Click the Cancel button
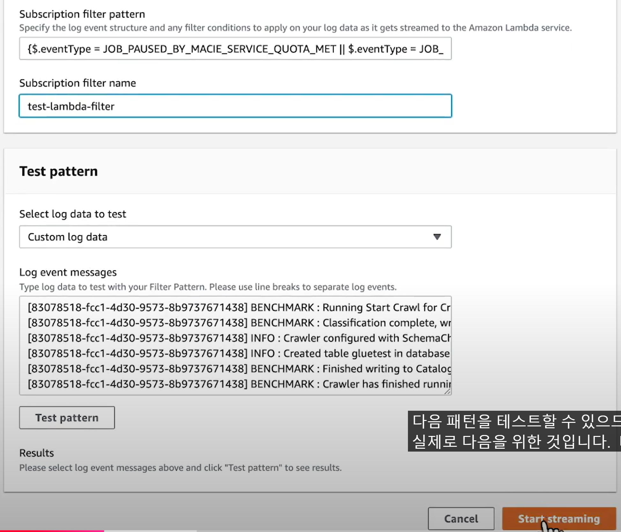Image resolution: width=621 pixels, height=532 pixels. pyautogui.click(x=461, y=519)
